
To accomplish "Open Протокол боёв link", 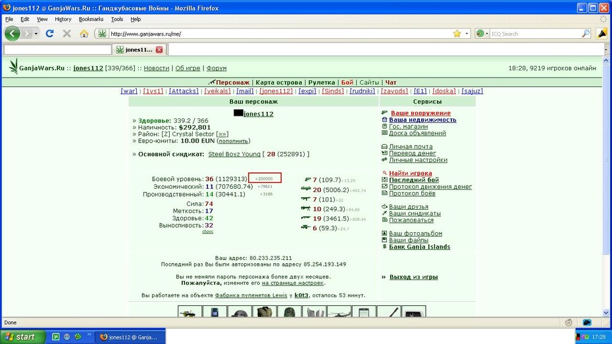I will click(412, 193).
